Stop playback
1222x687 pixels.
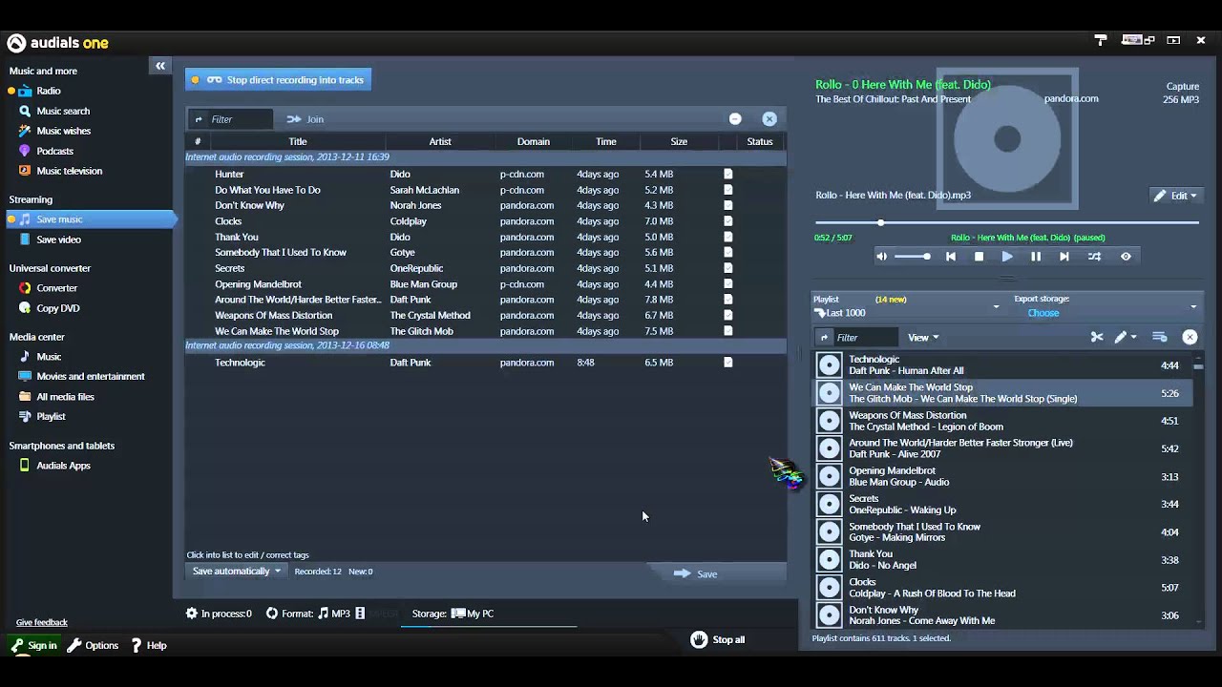click(x=979, y=257)
